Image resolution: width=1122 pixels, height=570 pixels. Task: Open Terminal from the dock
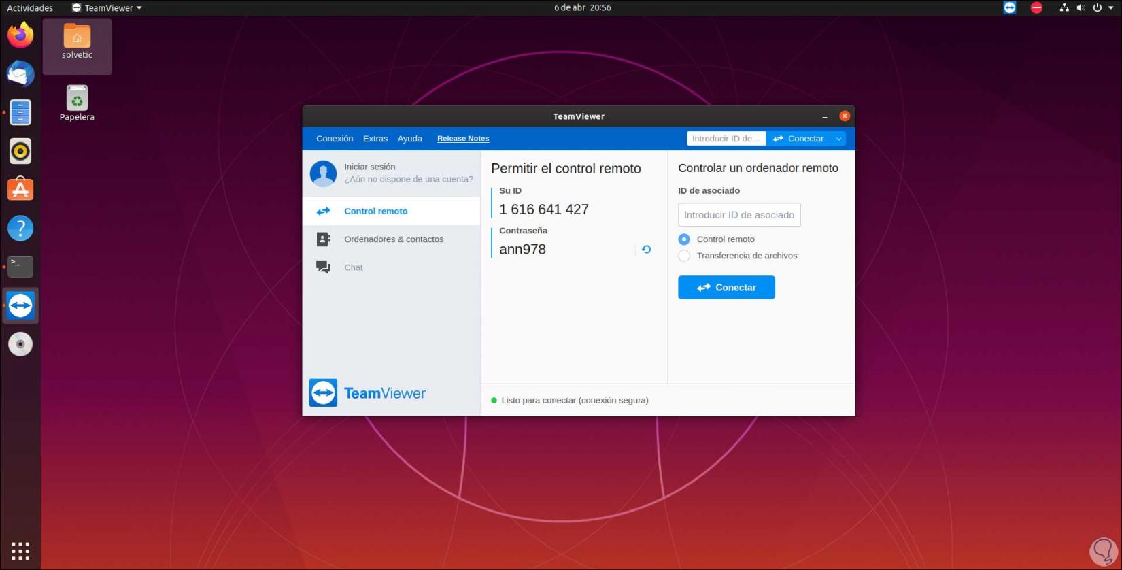click(20, 267)
